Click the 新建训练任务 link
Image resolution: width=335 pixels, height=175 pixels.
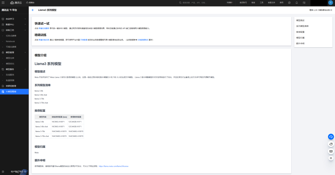[x=44, y=40]
